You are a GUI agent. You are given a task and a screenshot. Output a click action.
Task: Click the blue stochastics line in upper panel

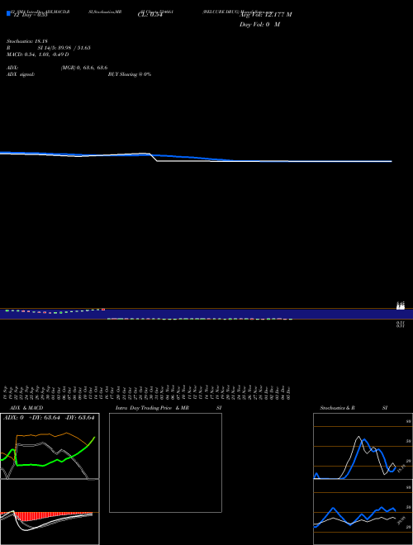(364, 441)
